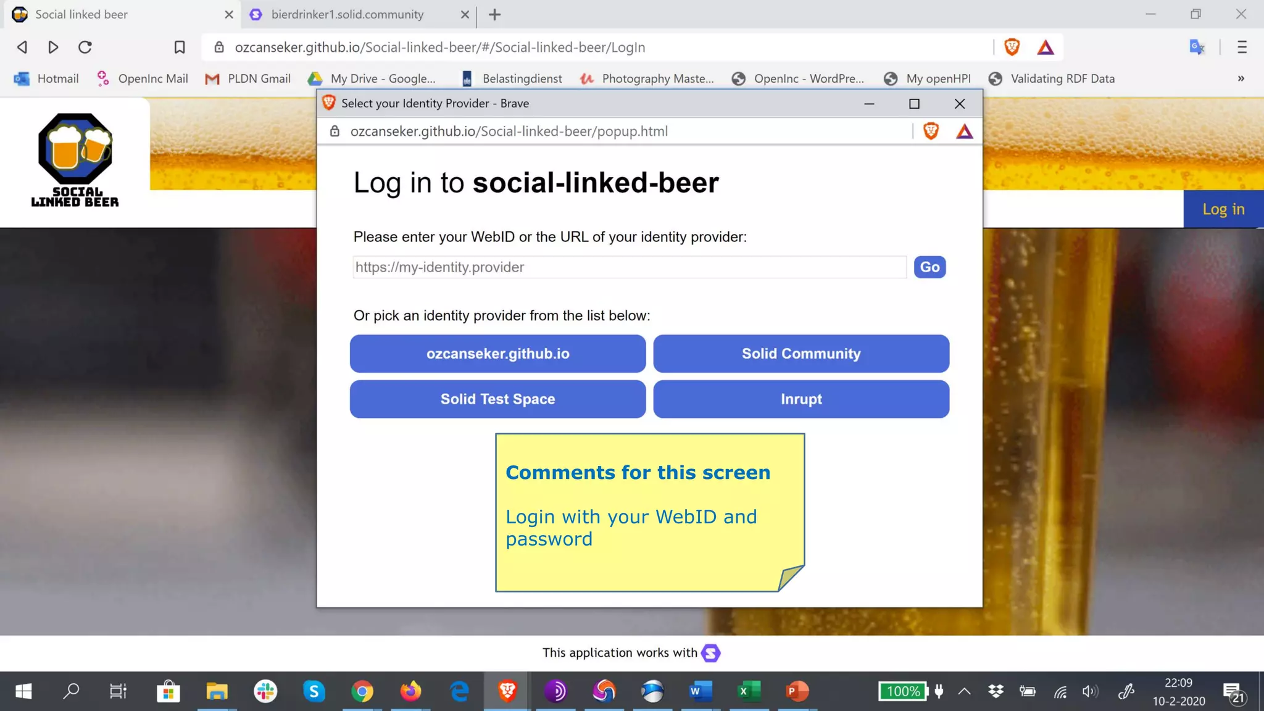Screen dimensions: 1264x711
Task: Open the My Drive - Google bookmark
Action: coord(372,78)
